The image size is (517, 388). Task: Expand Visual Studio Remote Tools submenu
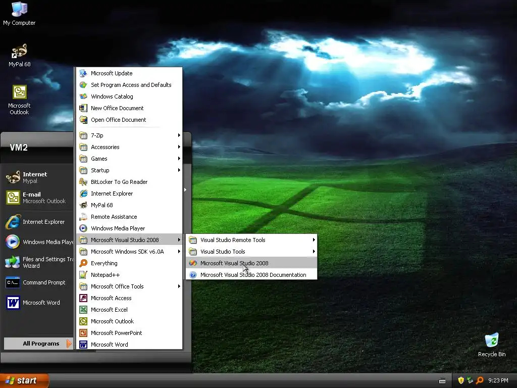pos(251,240)
